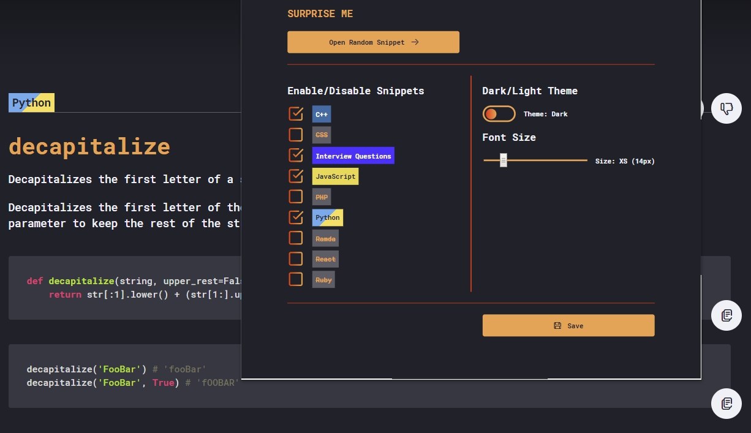Click the arrow in Open Random Snippet
The width and height of the screenshot is (751, 433).
(x=415, y=42)
